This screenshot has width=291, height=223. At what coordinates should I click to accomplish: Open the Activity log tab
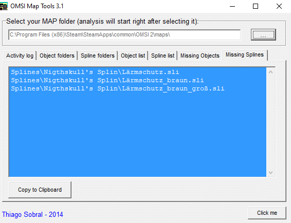pos(20,55)
